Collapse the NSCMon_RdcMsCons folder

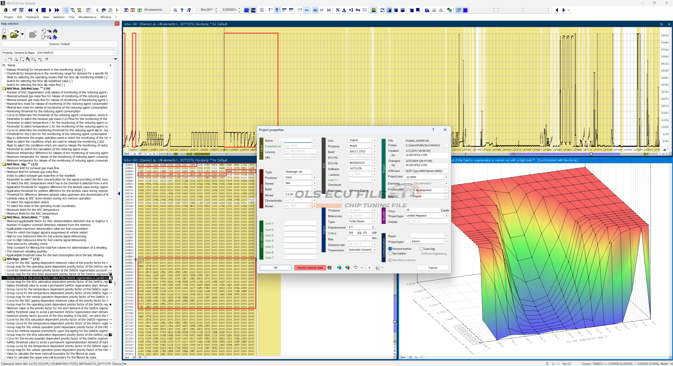[x=4, y=89]
